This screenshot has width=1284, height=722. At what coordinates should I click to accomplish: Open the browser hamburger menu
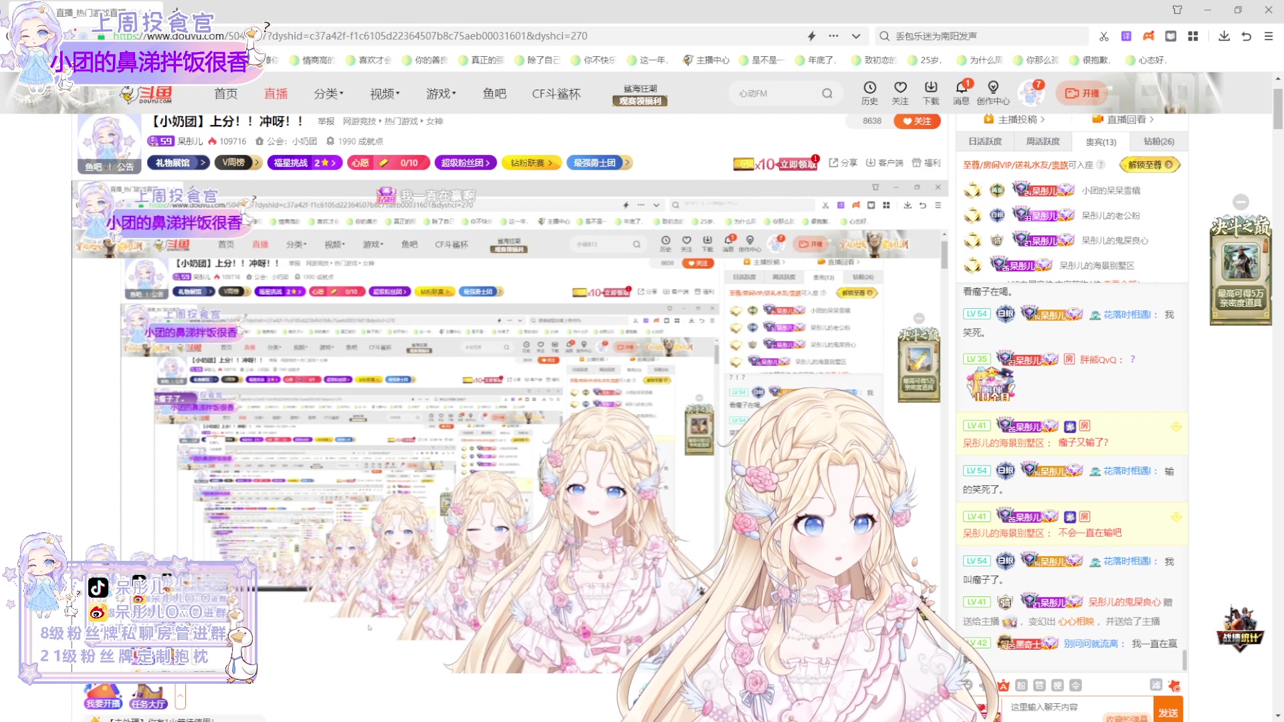tap(1269, 36)
